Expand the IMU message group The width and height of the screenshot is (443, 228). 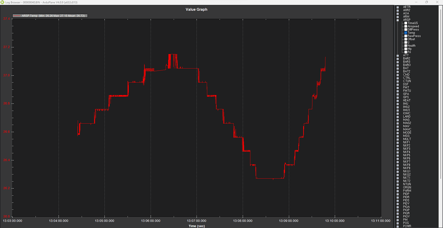(x=398, y=104)
